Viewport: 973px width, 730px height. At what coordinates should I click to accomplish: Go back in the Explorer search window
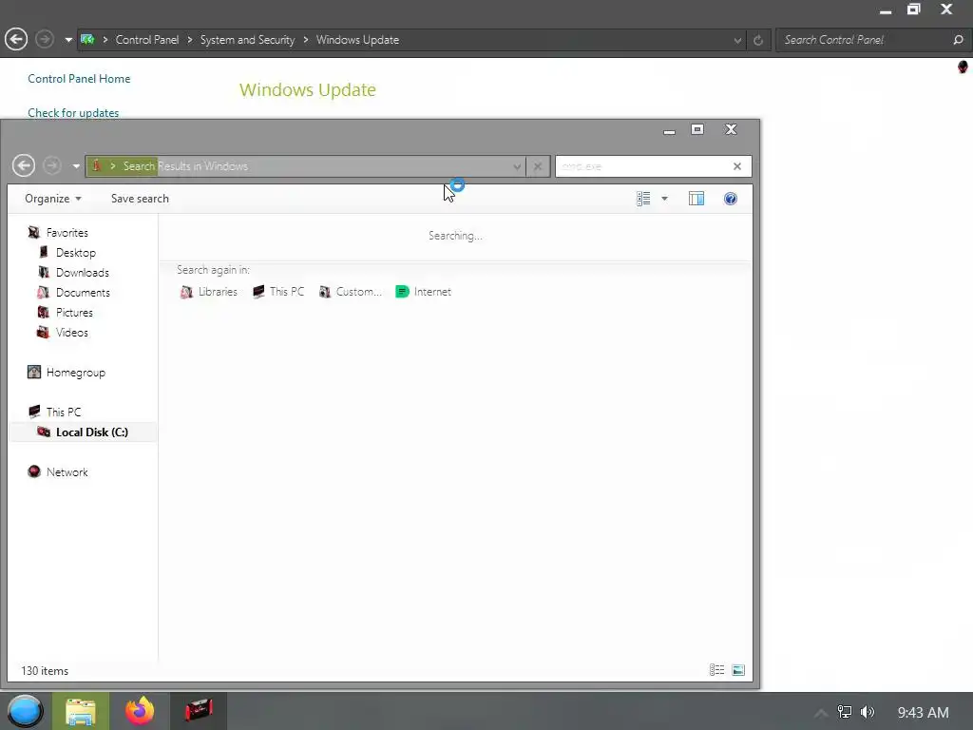pos(24,165)
